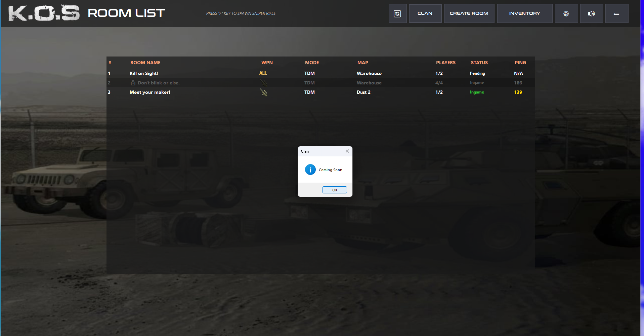Screen dimensions: 644x336
Task: Click the ALL weapons icon for Kill on Sight!
Action: pos(263,73)
